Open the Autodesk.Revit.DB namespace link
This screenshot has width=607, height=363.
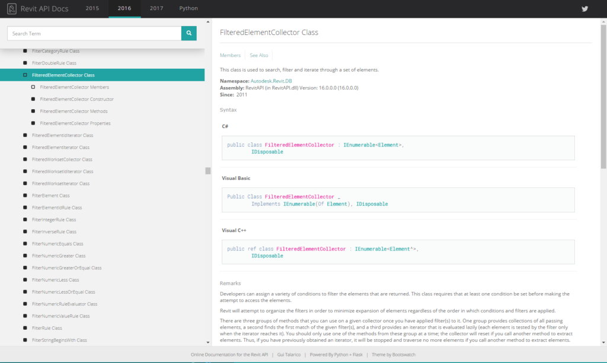coord(271,81)
